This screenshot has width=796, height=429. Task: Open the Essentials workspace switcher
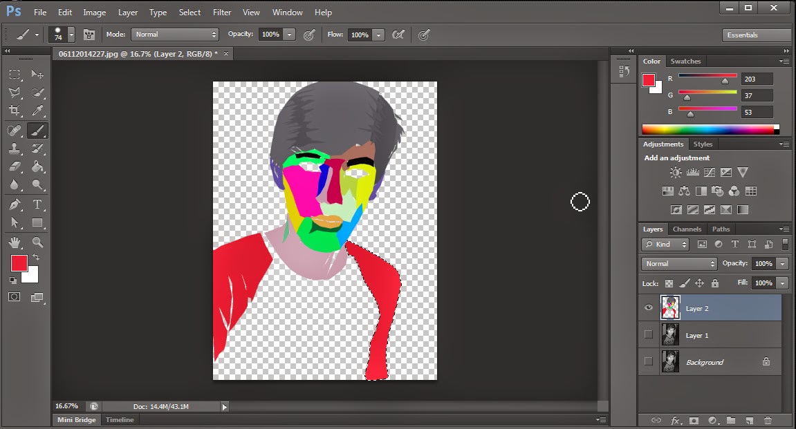coord(757,35)
